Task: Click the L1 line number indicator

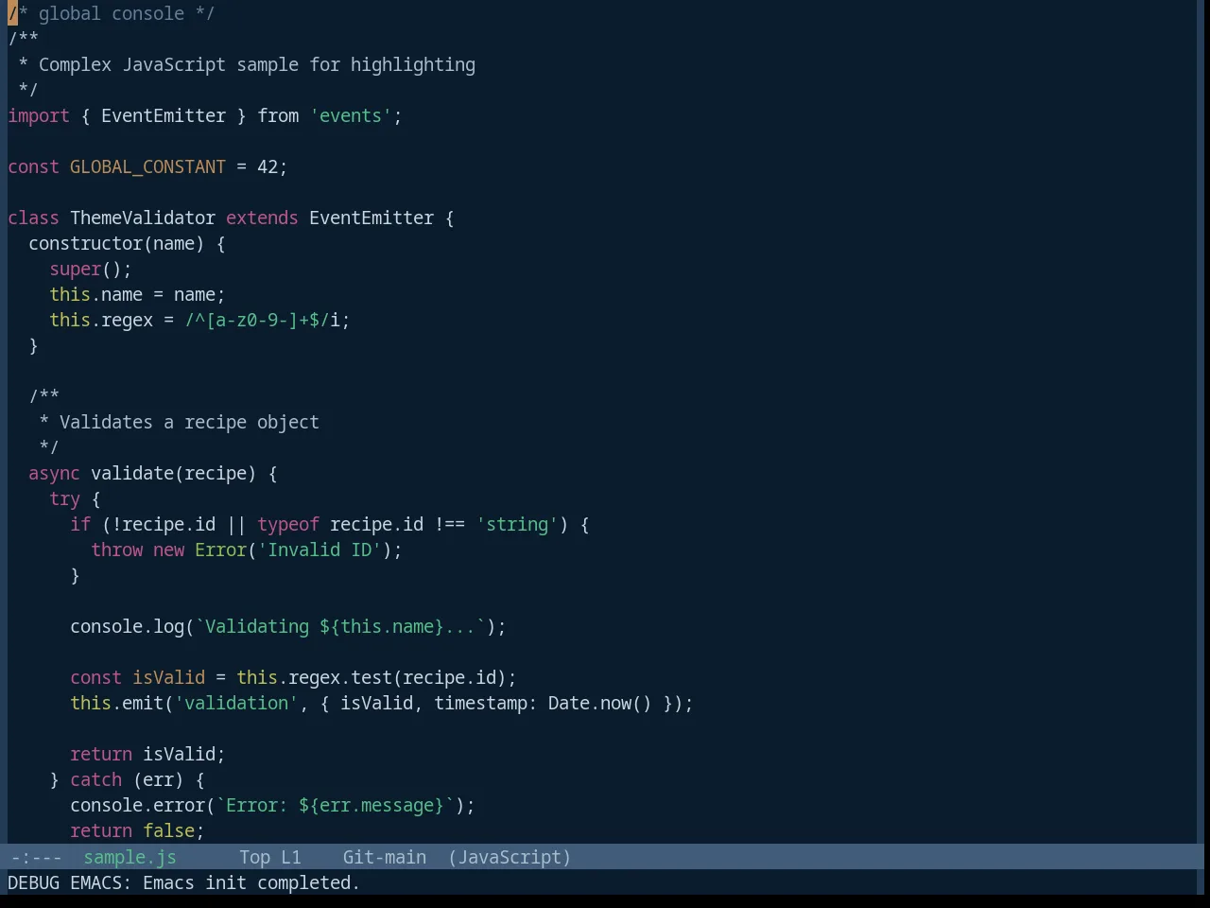Action: pyautogui.click(x=290, y=857)
